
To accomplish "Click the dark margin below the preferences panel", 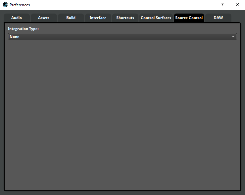I will click(x=122, y=193).
